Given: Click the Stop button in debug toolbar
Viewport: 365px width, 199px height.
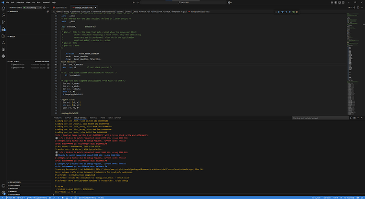Looking at the screenshot, I should (x=297, y=12).
